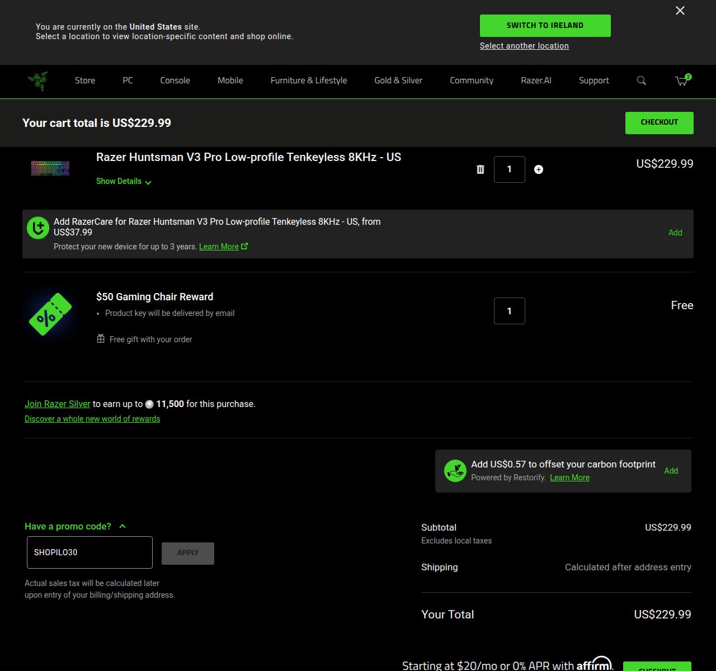The height and width of the screenshot is (671, 716).
Task: Open the Community menu
Action: [472, 81]
